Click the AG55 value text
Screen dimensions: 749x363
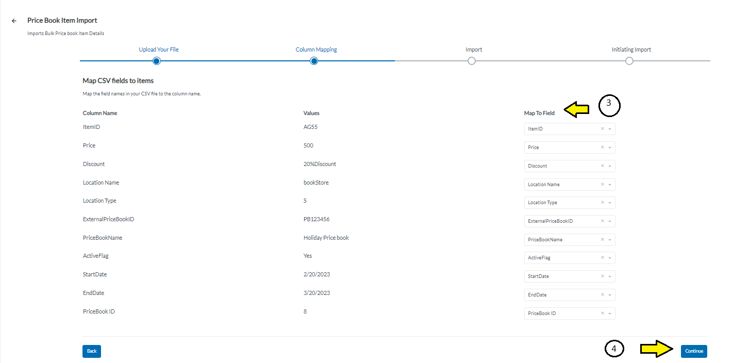[x=310, y=127]
